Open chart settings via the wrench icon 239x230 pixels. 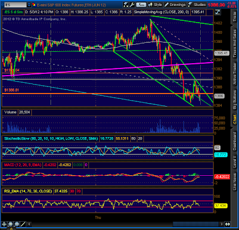click(132, 5)
